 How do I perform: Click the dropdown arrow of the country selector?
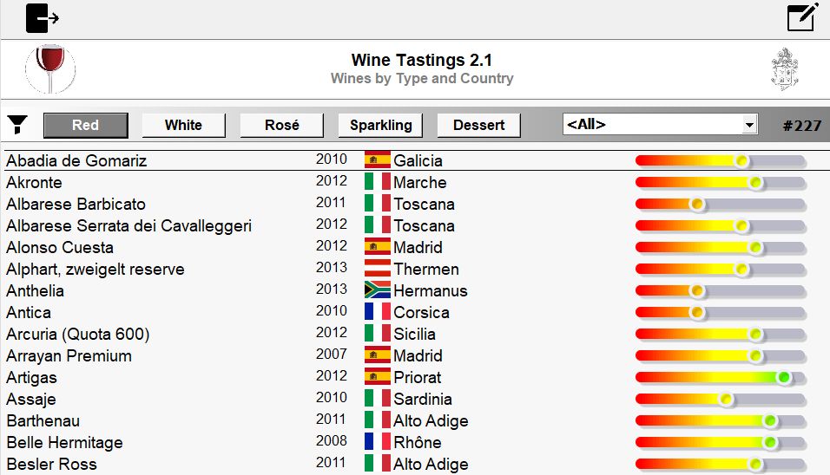[x=749, y=125]
